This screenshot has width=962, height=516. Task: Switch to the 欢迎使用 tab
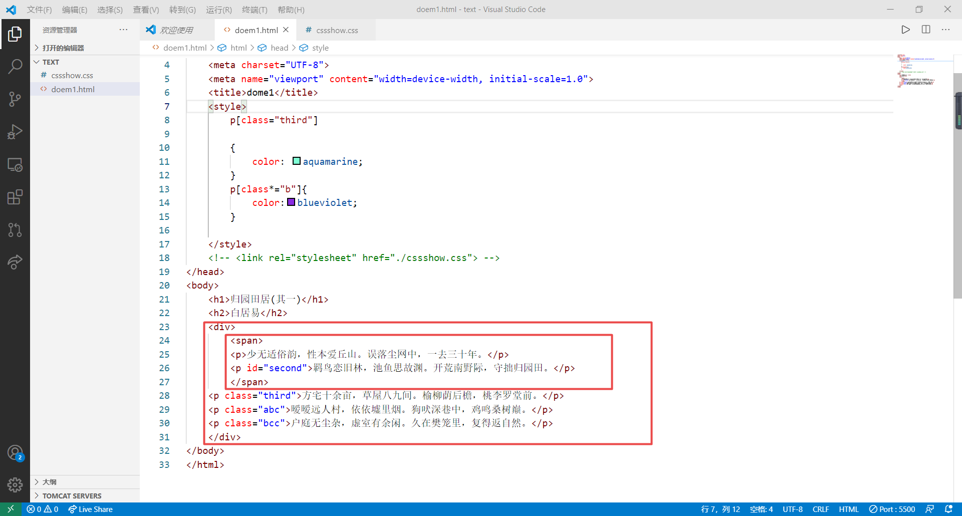[x=177, y=30]
